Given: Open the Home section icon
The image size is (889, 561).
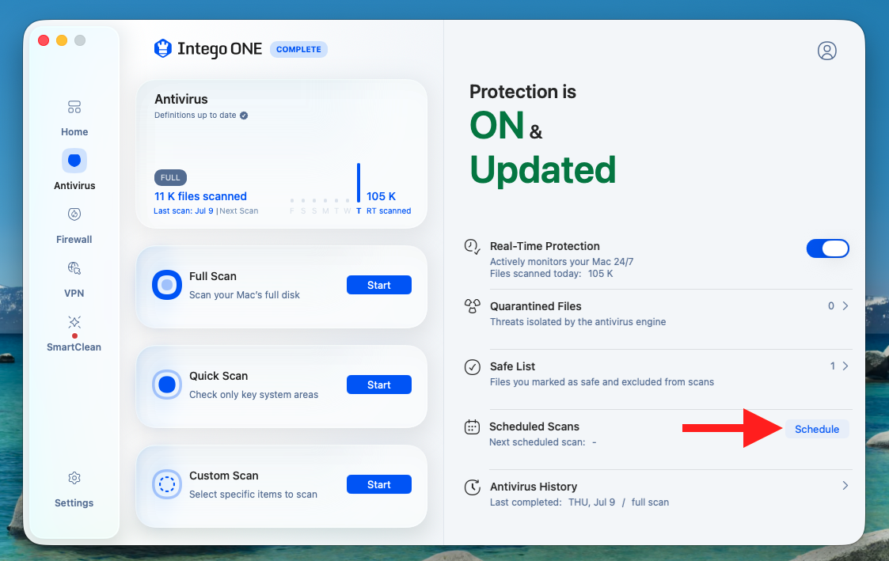Looking at the screenshot, I should pos(74,107).
